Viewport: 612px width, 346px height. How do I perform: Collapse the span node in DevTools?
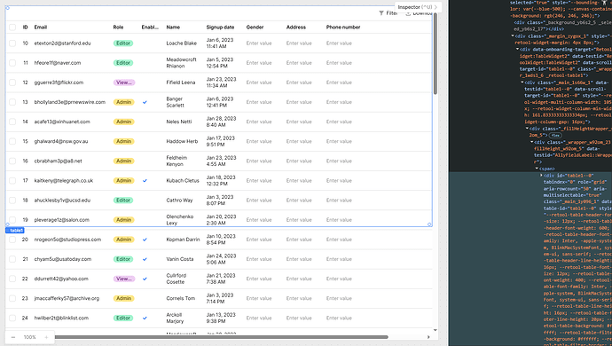(537, 169)
